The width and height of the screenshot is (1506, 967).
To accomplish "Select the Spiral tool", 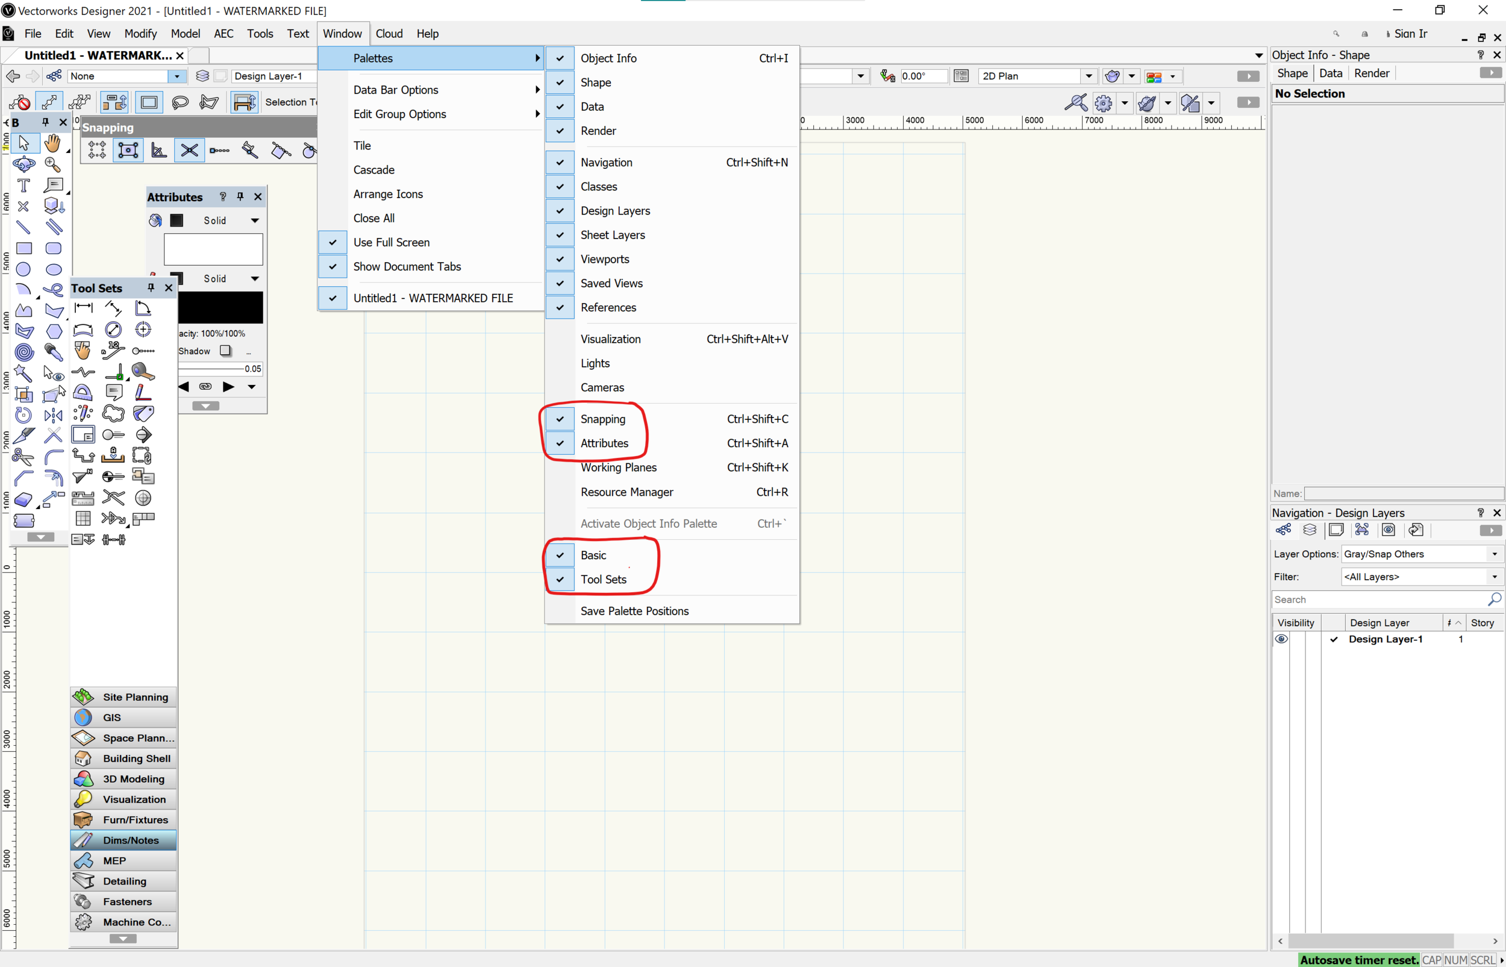I will tap(24, 352).
